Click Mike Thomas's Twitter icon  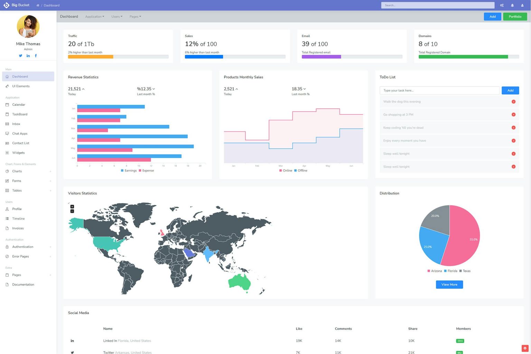(20, 55)
